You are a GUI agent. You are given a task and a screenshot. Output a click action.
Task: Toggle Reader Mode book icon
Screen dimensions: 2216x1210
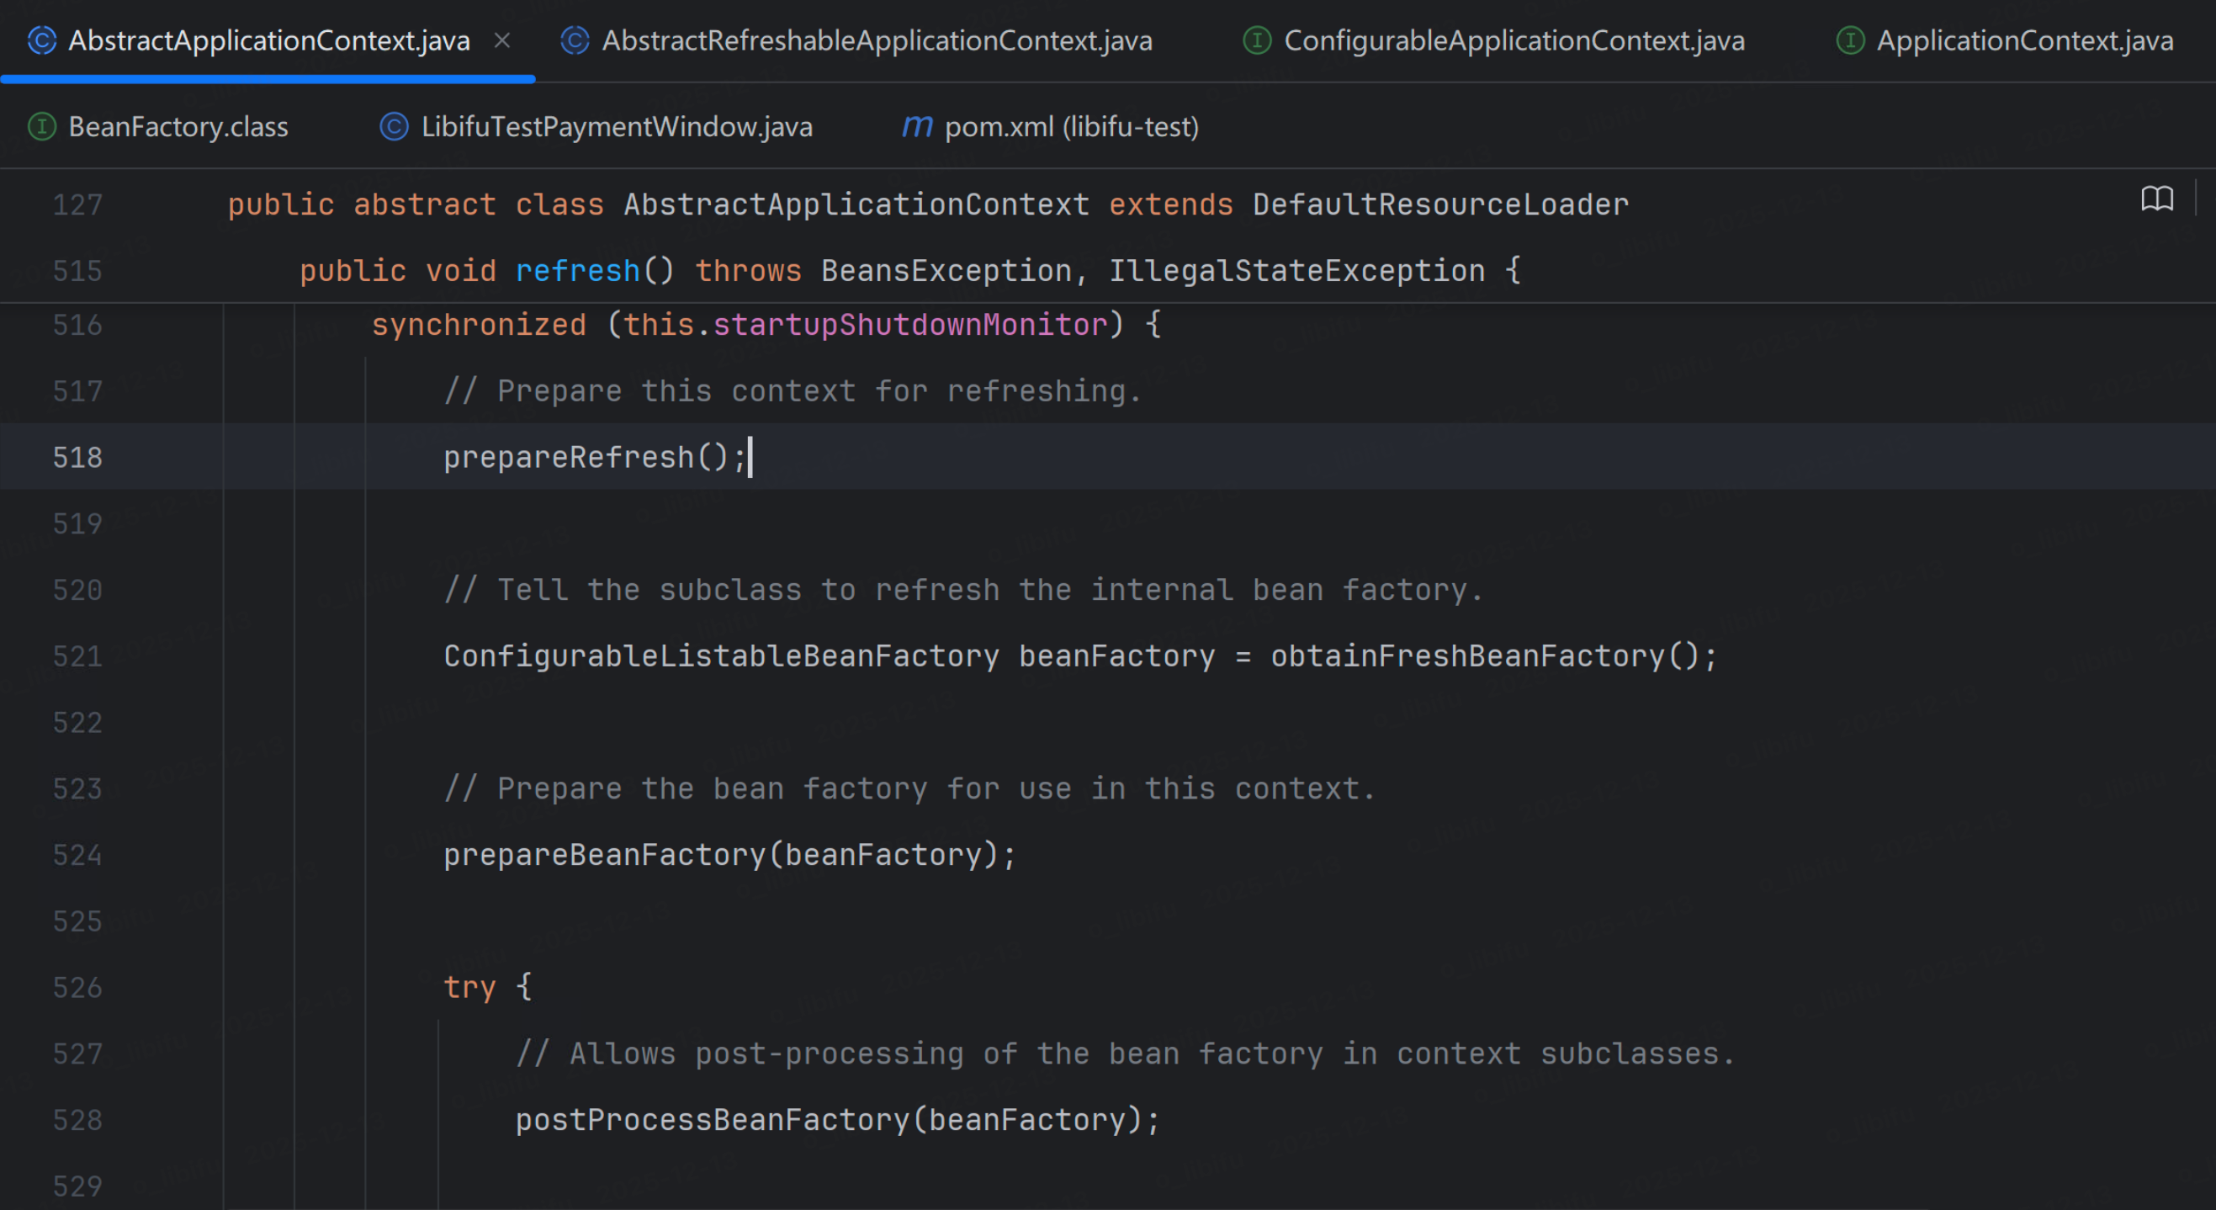2156,199
